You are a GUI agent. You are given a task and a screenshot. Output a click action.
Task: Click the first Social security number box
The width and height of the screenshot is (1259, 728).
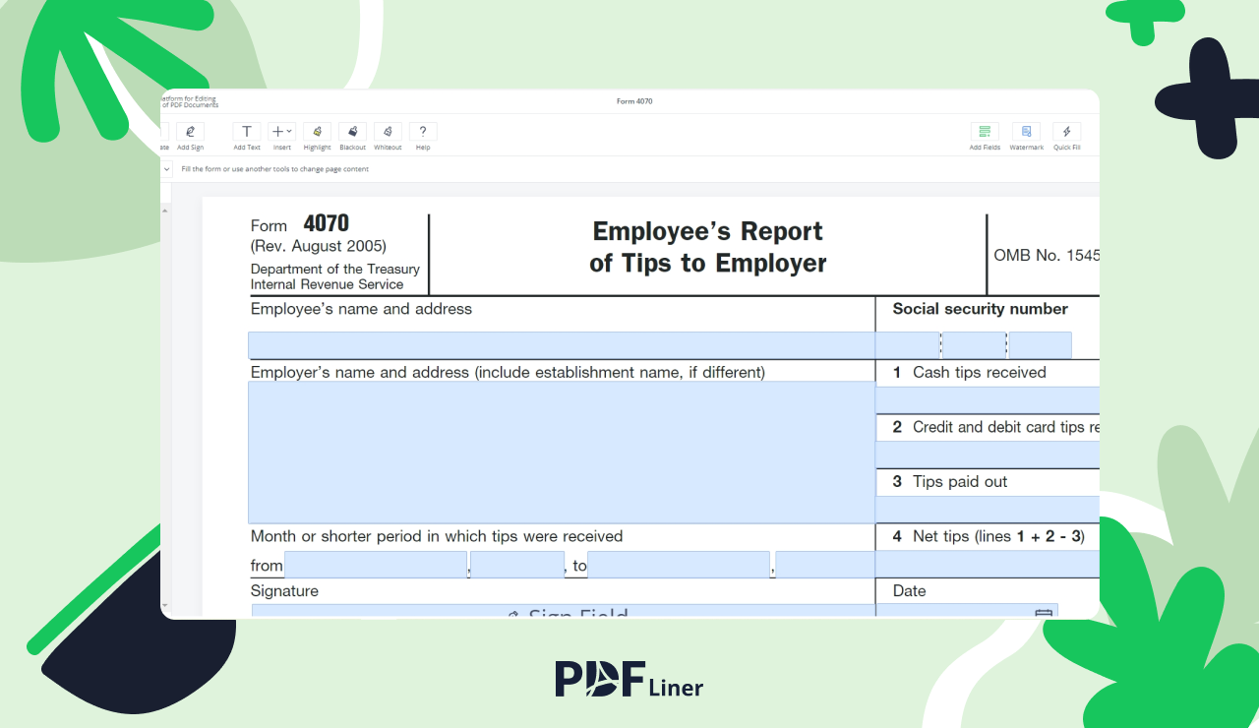(x=907, y=345)
